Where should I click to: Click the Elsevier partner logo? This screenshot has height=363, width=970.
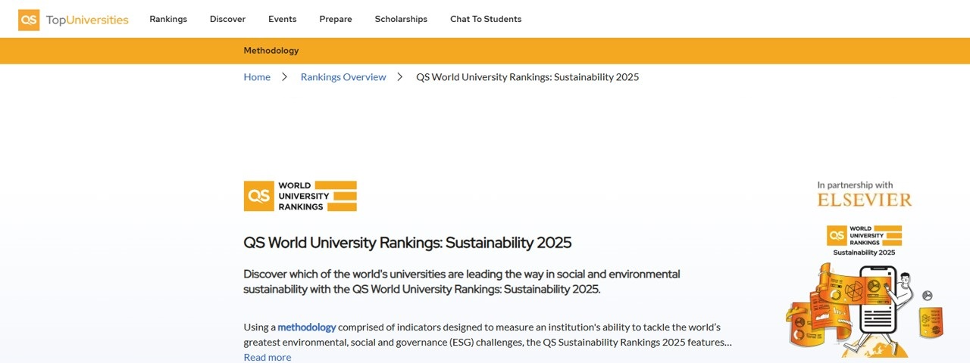(x=864, y=200)
